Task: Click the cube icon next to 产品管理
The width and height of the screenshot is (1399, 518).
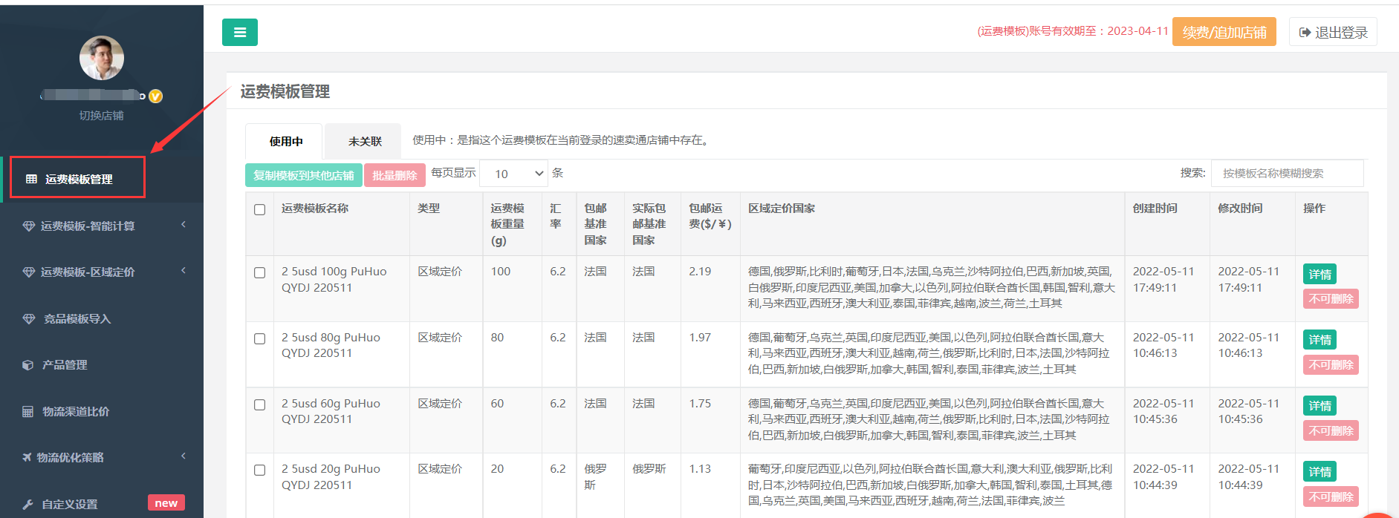Action: click(x=28, y=365)
